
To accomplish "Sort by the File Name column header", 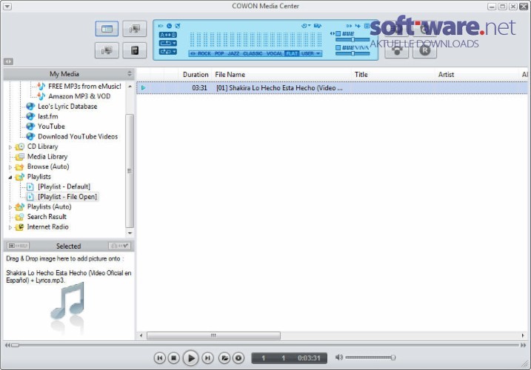I will pos(230,75).
